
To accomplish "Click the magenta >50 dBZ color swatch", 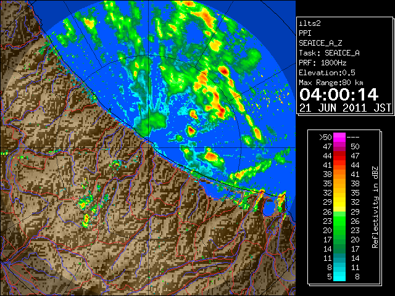I will click(x=339, y=137).
